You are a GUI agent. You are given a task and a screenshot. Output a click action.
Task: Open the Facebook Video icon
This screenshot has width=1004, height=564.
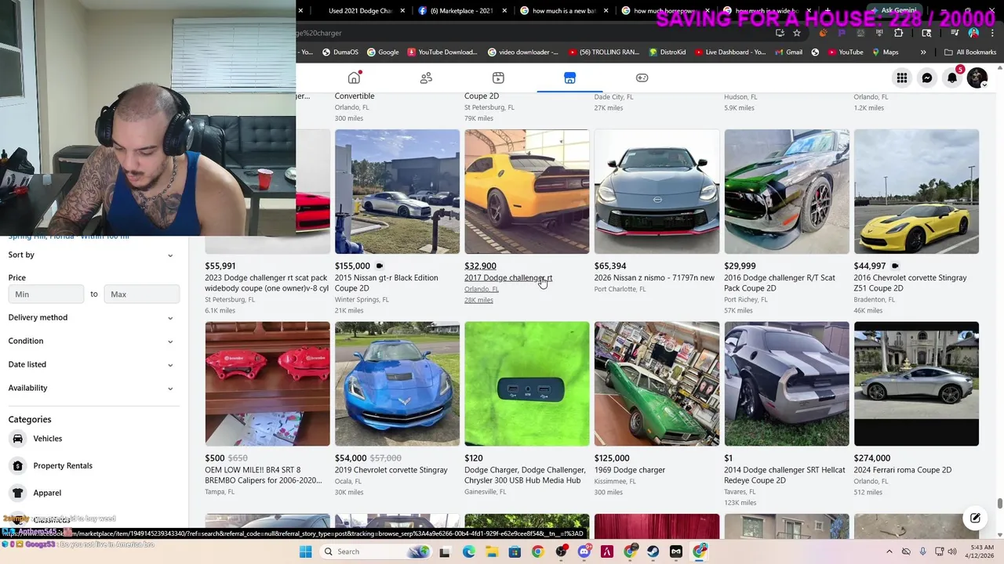pos(498,78)
